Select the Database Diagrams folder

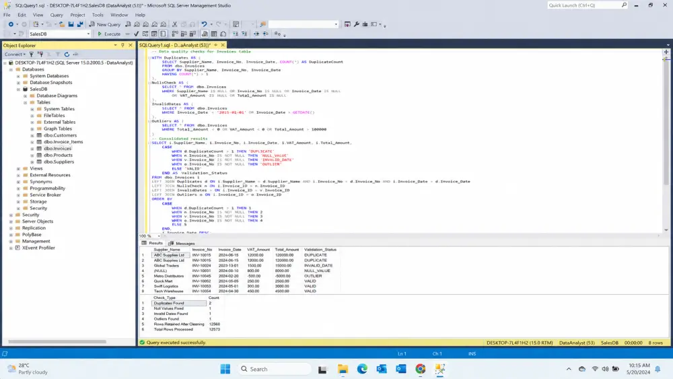tap(57, 96)
